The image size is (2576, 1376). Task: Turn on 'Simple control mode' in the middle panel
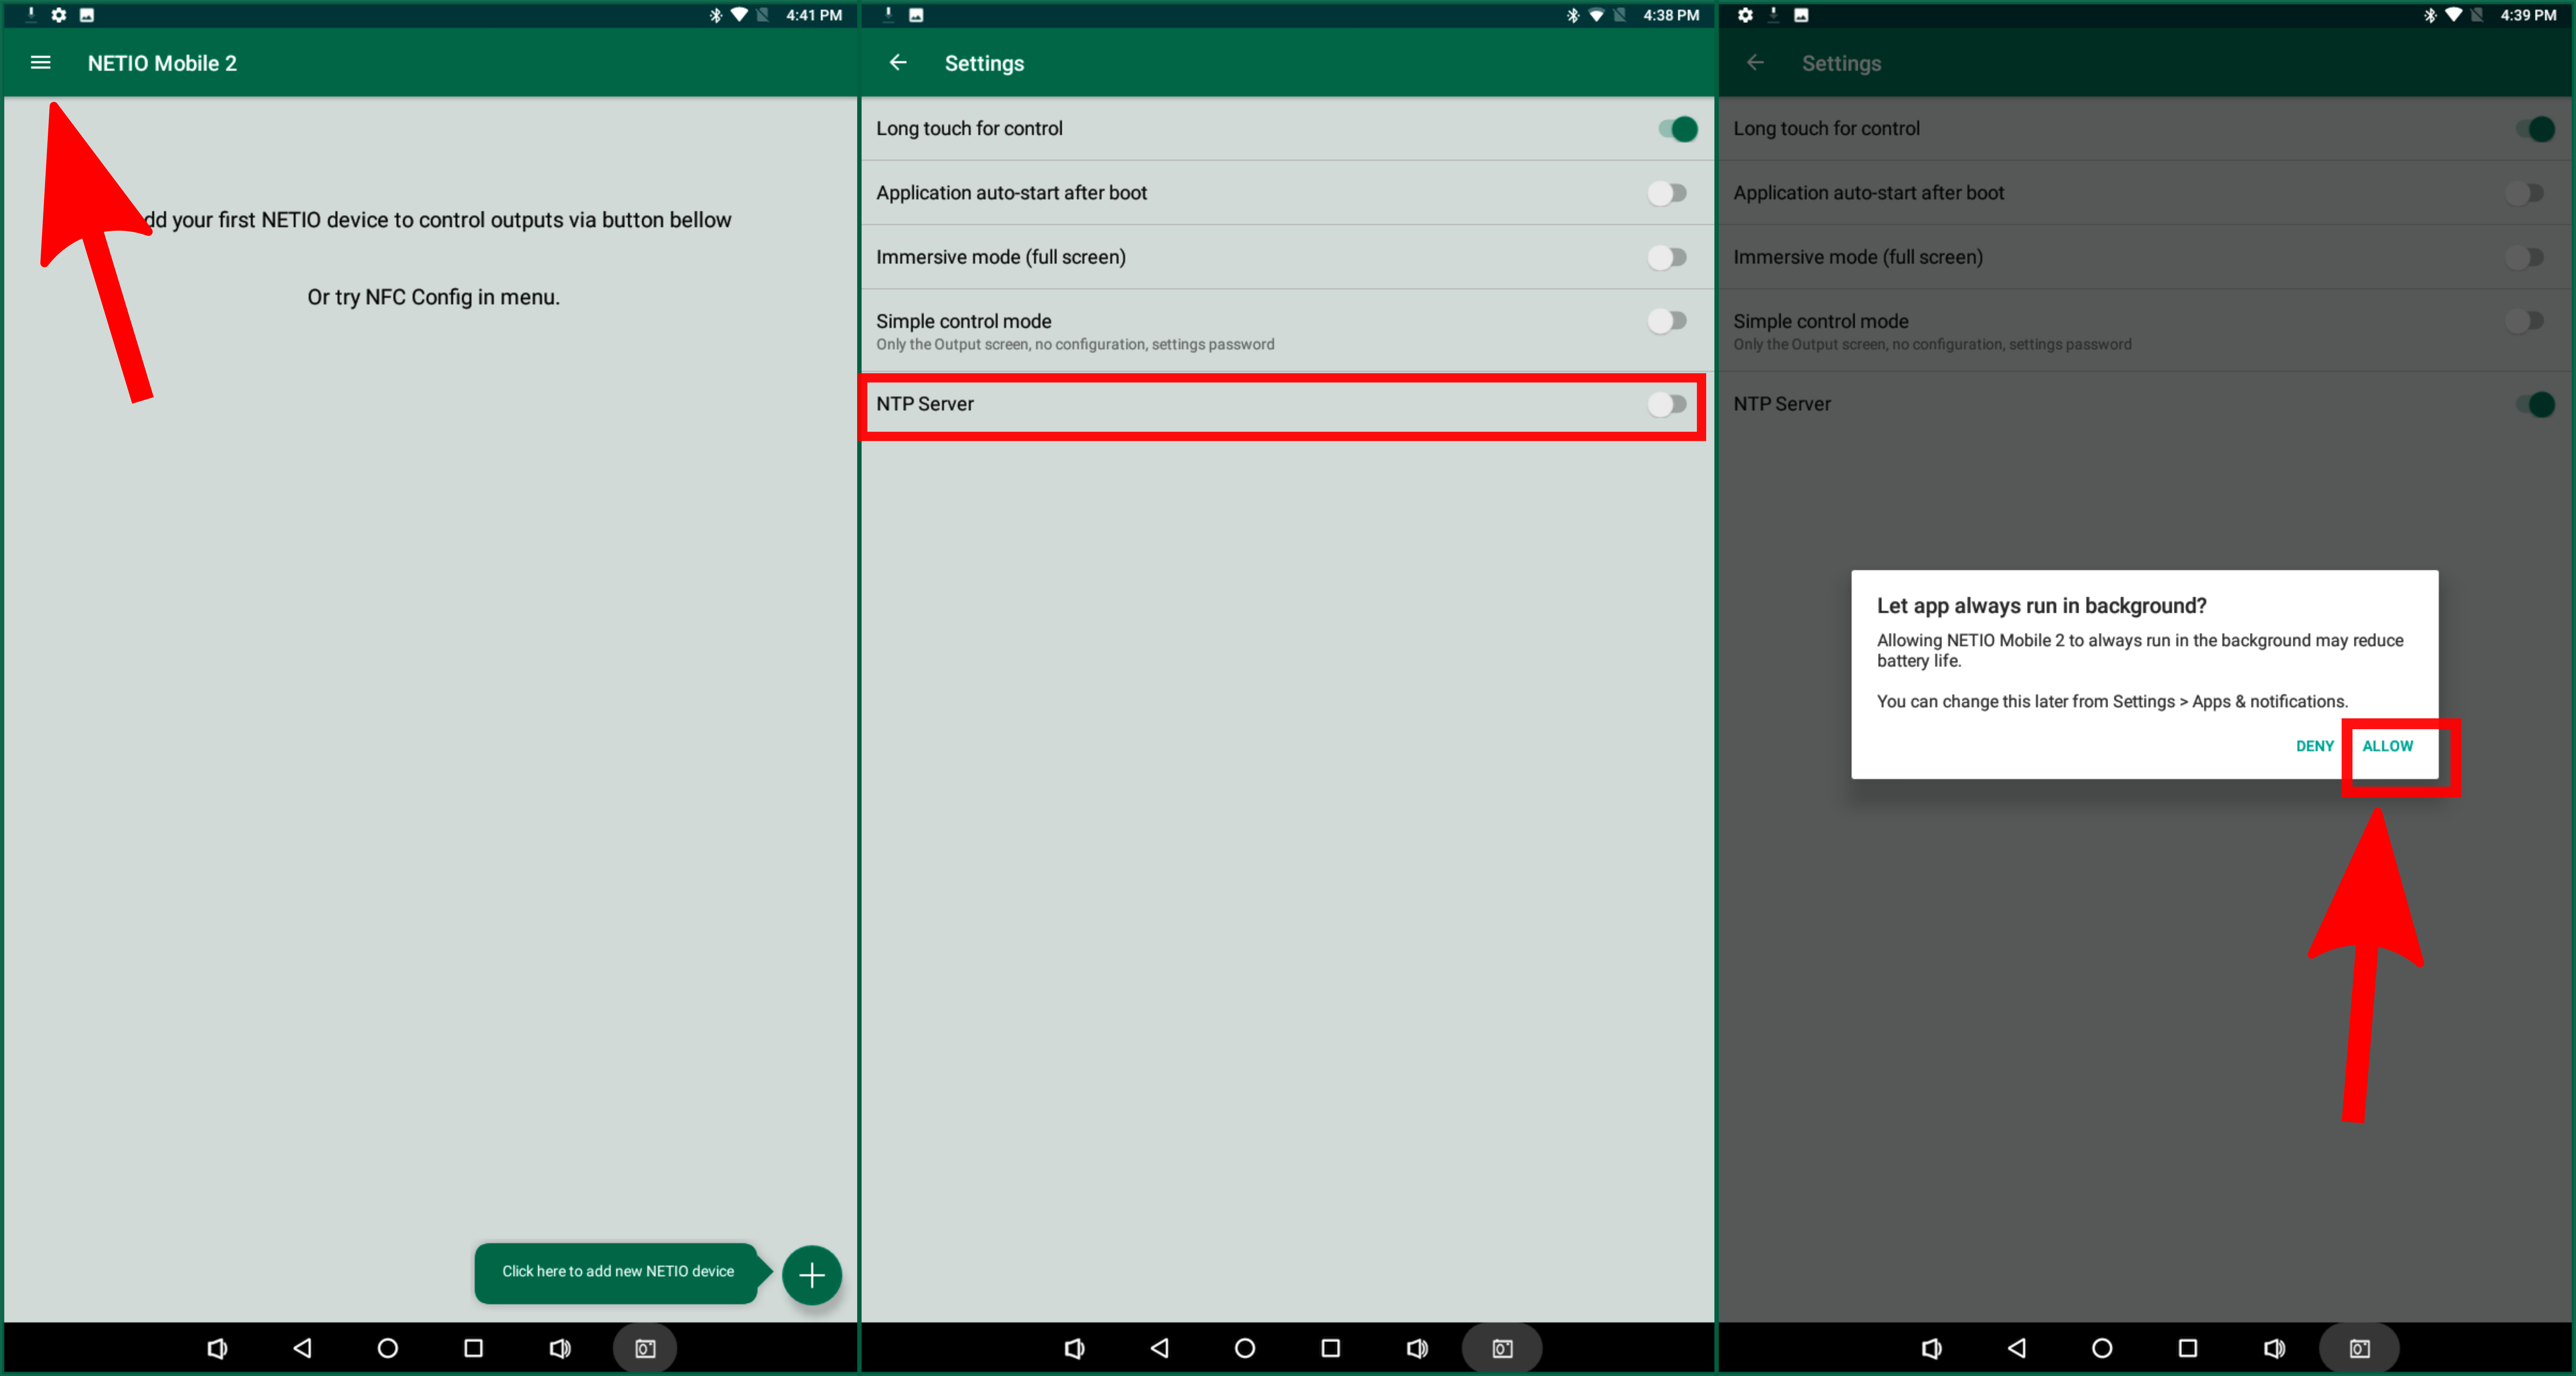click(x=1667, y=321)
